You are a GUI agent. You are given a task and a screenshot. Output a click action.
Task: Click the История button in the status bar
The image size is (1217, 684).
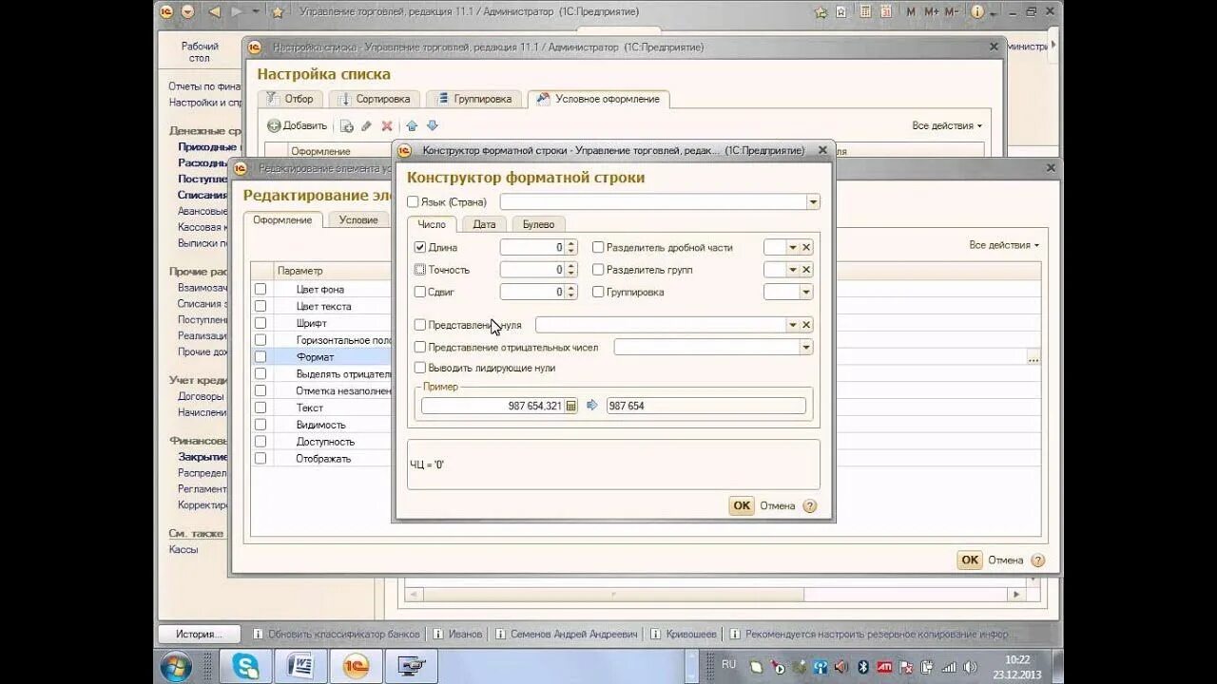click(199, 634)
